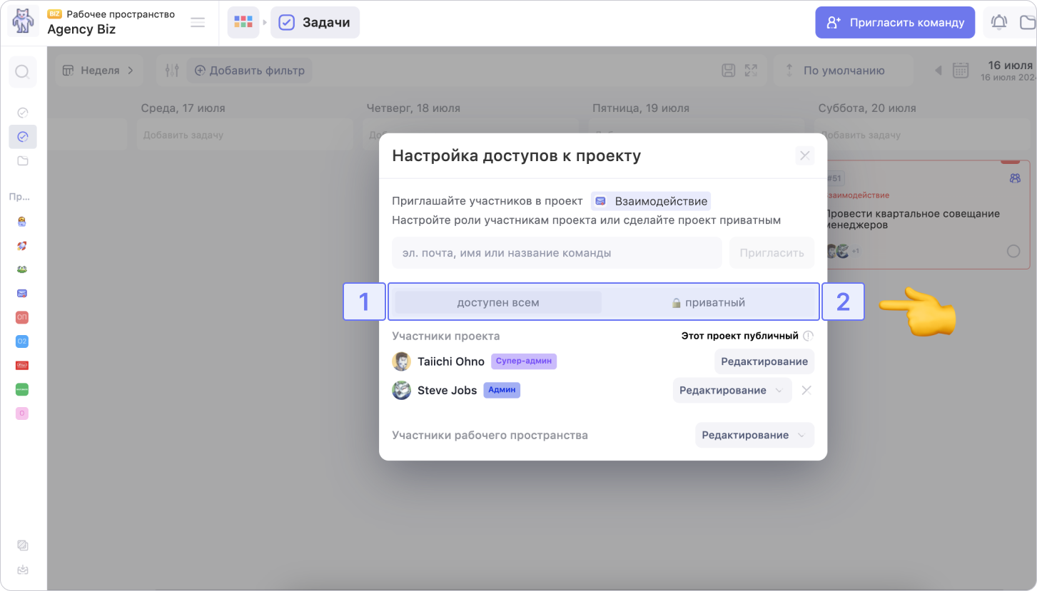Click the info icon beside 'Этот проект публичный'

808,336
